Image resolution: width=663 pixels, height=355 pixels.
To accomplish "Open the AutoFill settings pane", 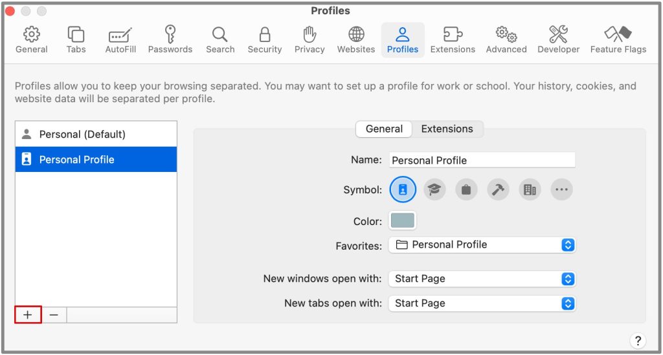I will click(120, 40).
